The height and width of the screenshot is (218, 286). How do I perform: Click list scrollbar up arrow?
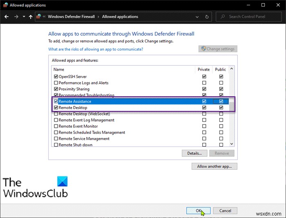pyautogui.click(x=232, y=69)
